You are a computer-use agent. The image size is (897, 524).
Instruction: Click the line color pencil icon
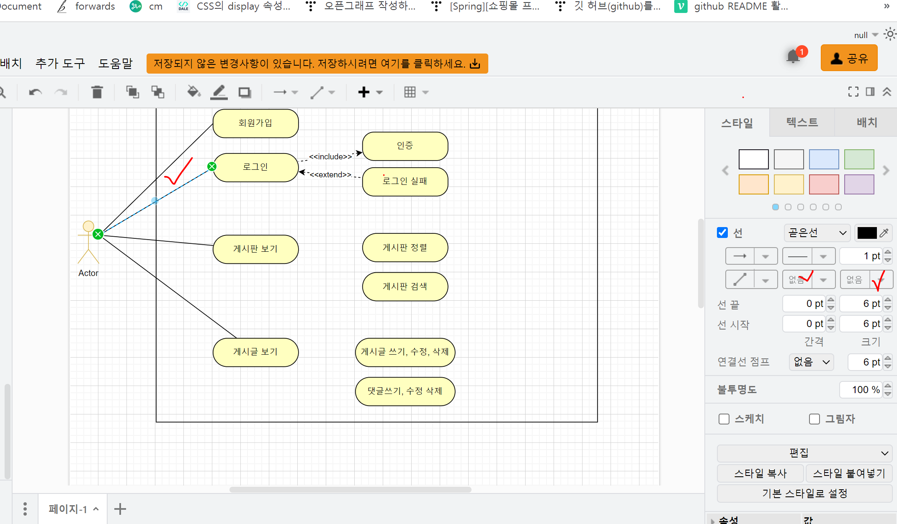219,92
